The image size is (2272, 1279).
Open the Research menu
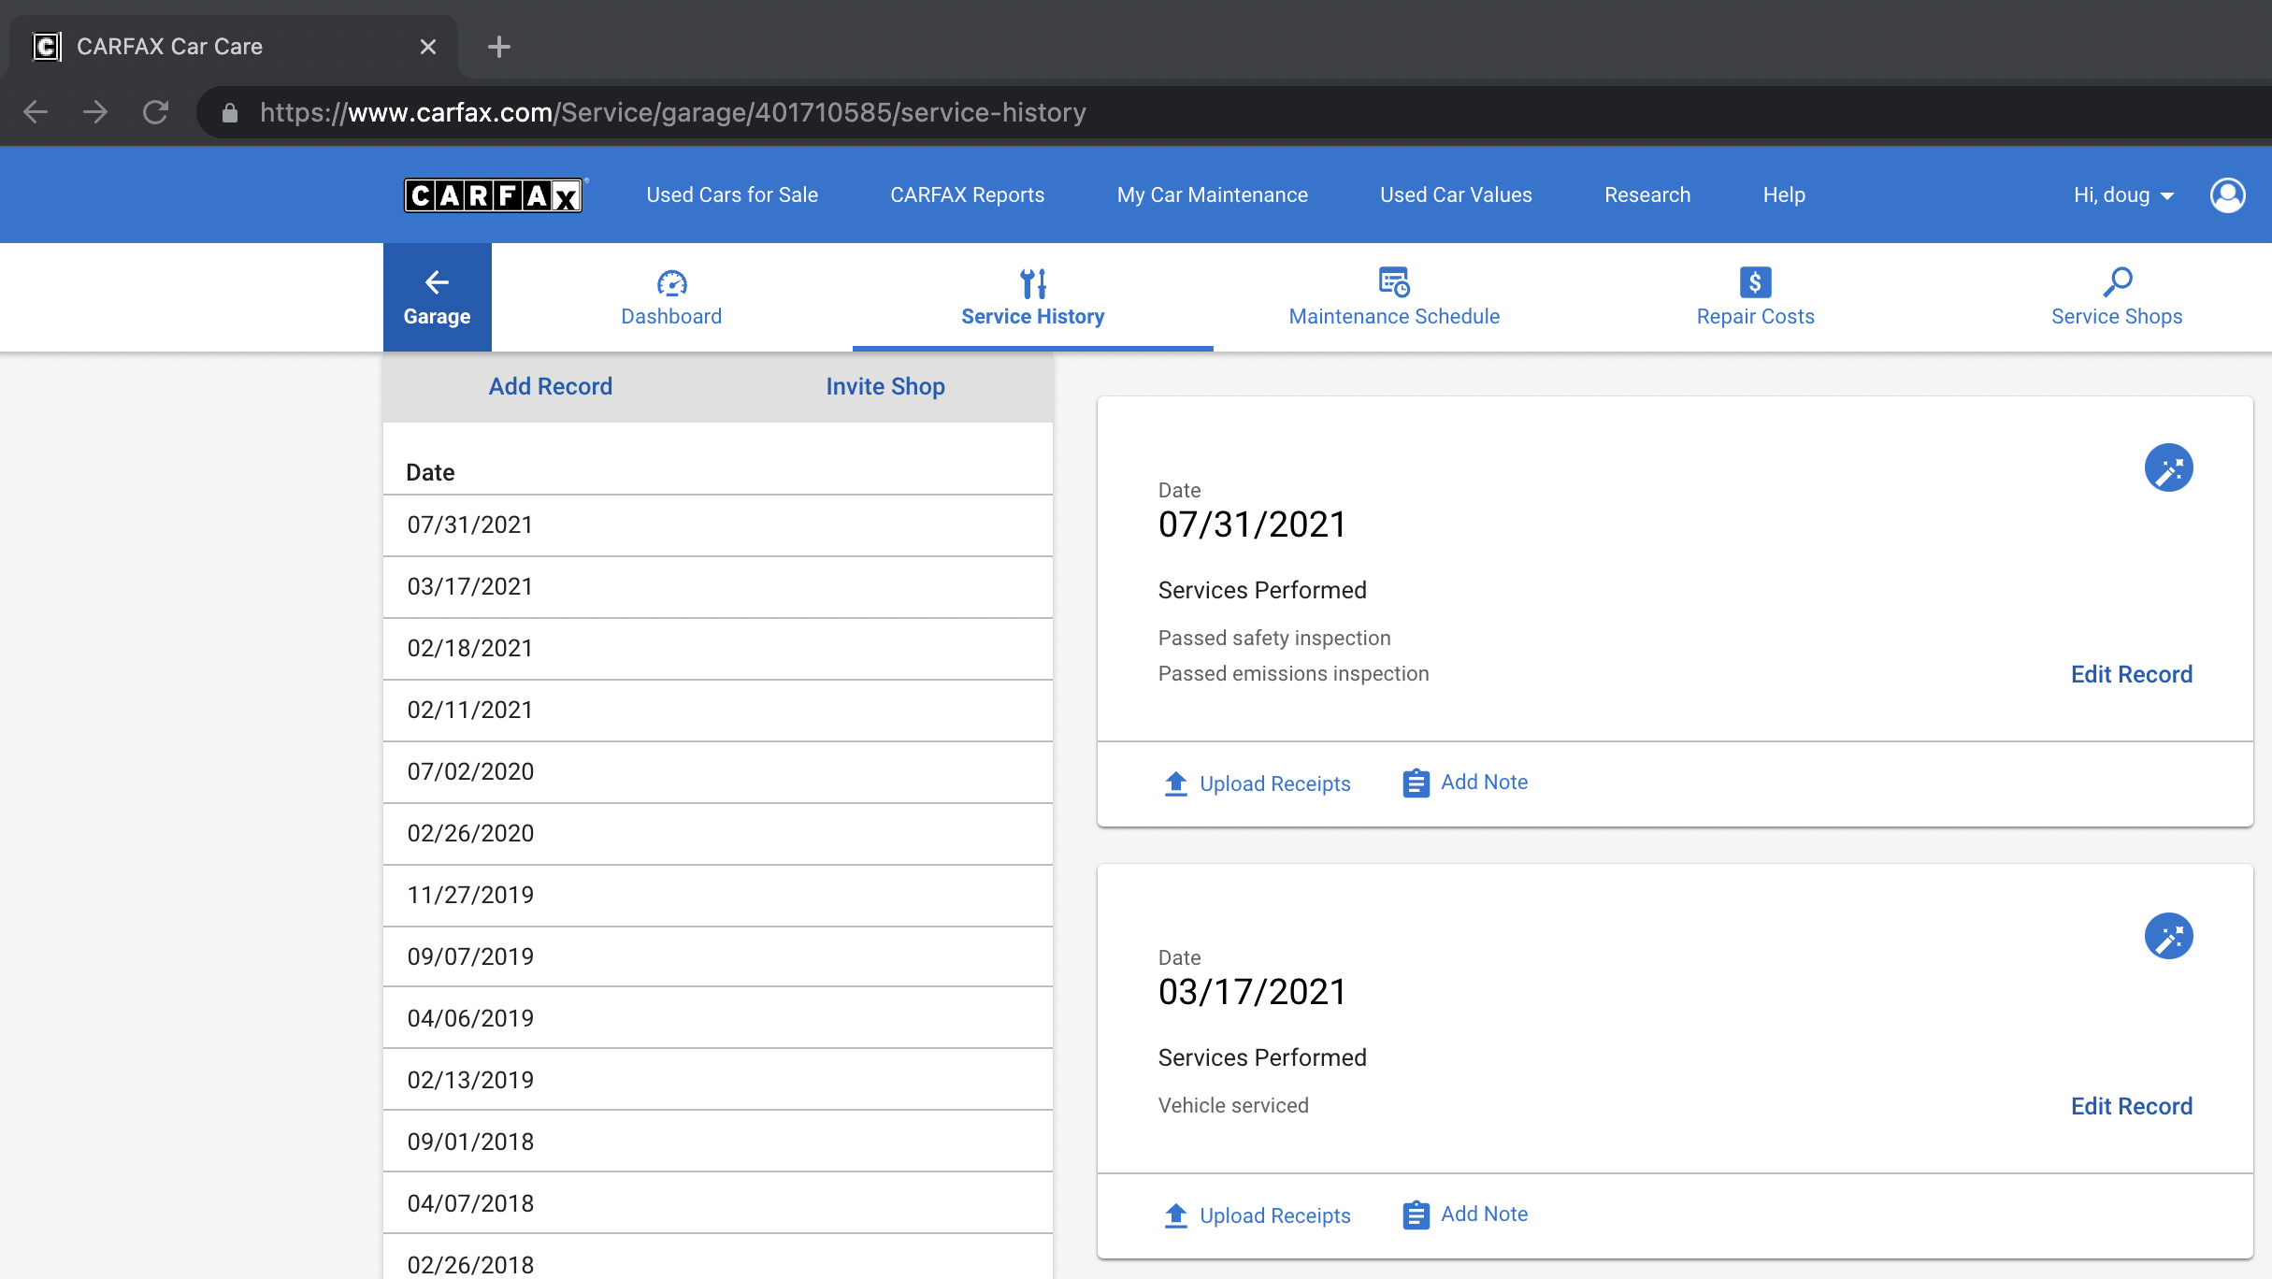(x=1647, y=194)
